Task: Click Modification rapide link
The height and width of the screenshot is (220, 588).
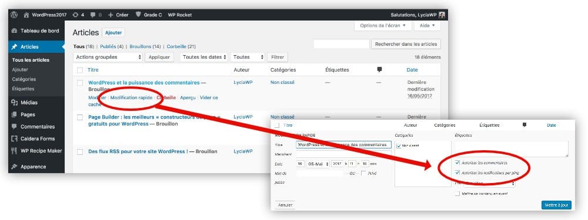Action: (x=131, y=97)
